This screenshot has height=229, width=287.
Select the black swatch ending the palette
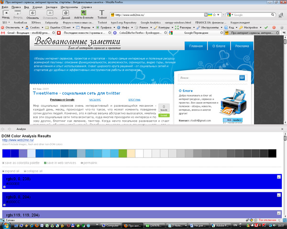pyautogui.click(x=272, y=154)
